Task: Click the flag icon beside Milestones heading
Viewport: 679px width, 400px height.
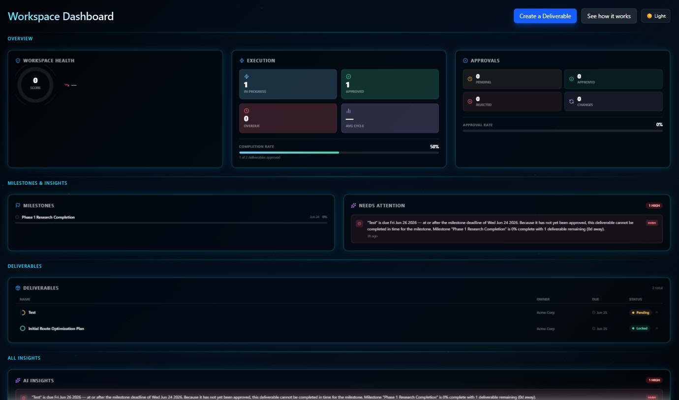Action: (x=18, y=205)
